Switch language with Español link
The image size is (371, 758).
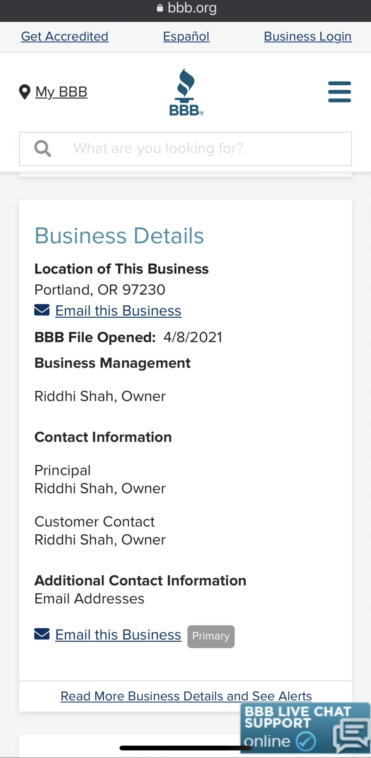pos(186,36)
